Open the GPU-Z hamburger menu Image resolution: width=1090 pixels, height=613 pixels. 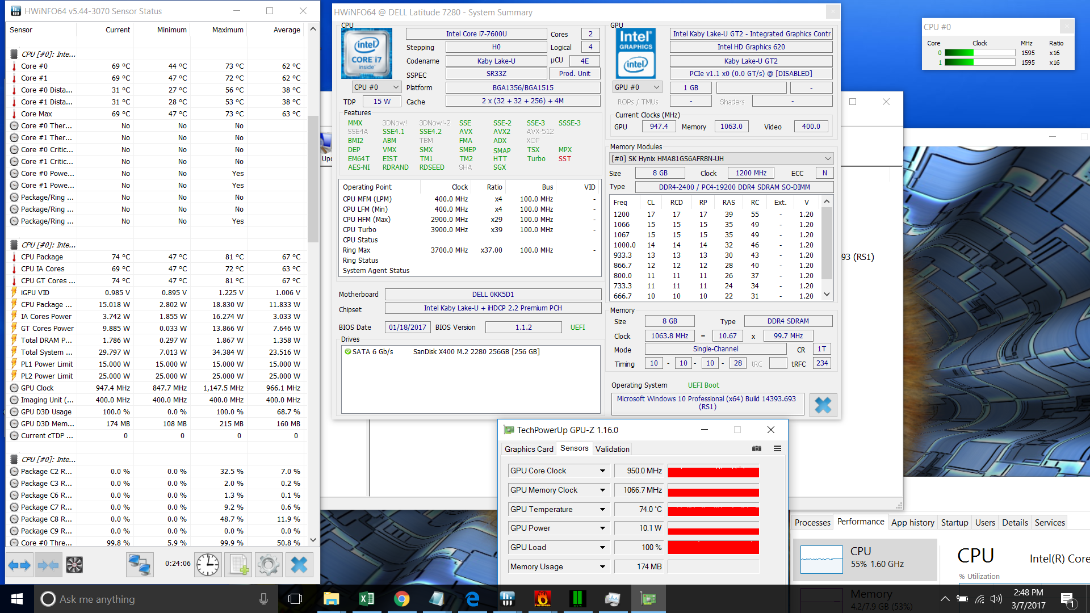coord(777,448)
